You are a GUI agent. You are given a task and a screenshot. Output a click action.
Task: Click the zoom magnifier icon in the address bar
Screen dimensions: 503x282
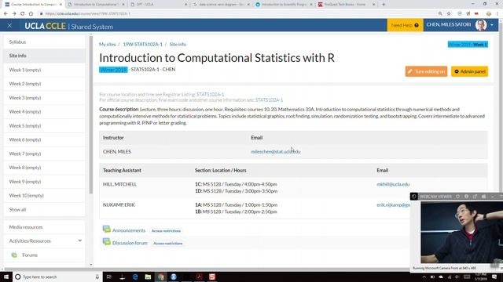click(x=440, y=13)
